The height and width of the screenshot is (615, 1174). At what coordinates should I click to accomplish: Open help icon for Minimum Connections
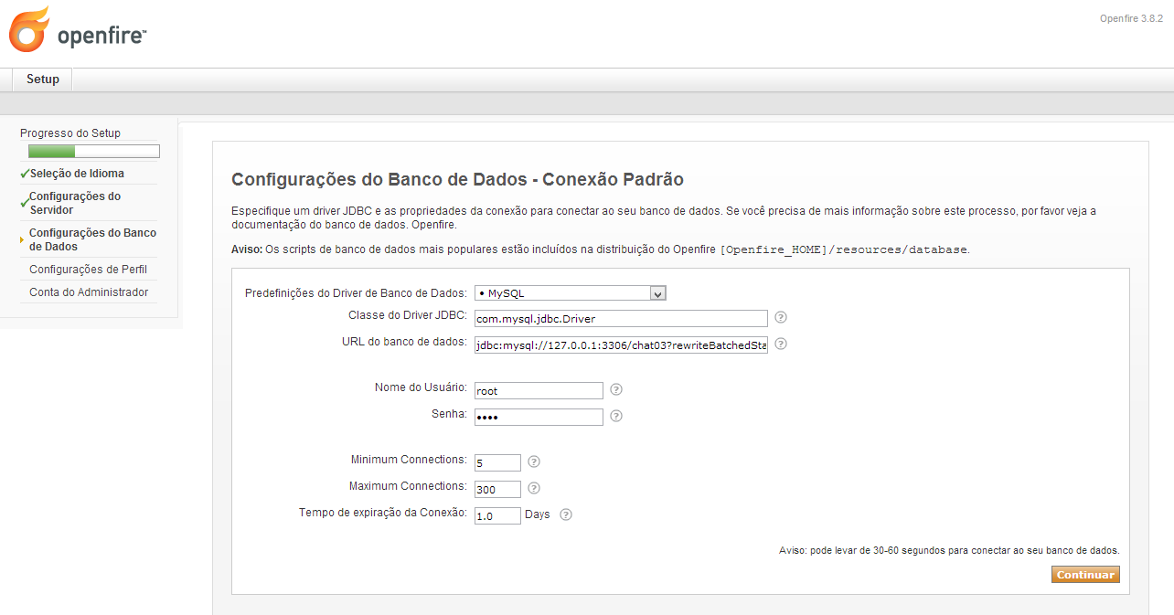[x=534, y=461]
